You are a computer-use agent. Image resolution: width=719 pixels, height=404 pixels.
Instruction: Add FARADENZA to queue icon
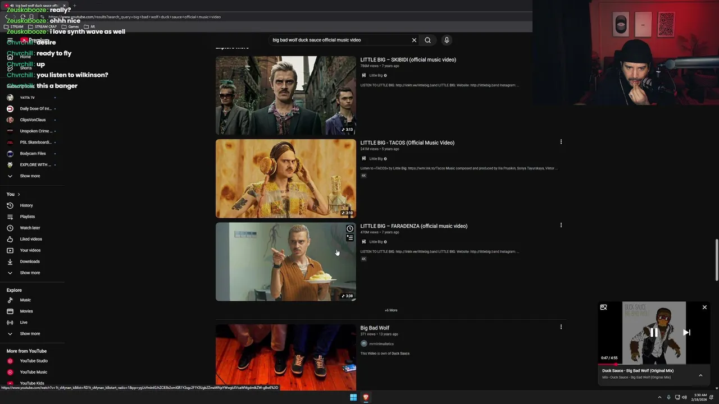click(349, 237)
